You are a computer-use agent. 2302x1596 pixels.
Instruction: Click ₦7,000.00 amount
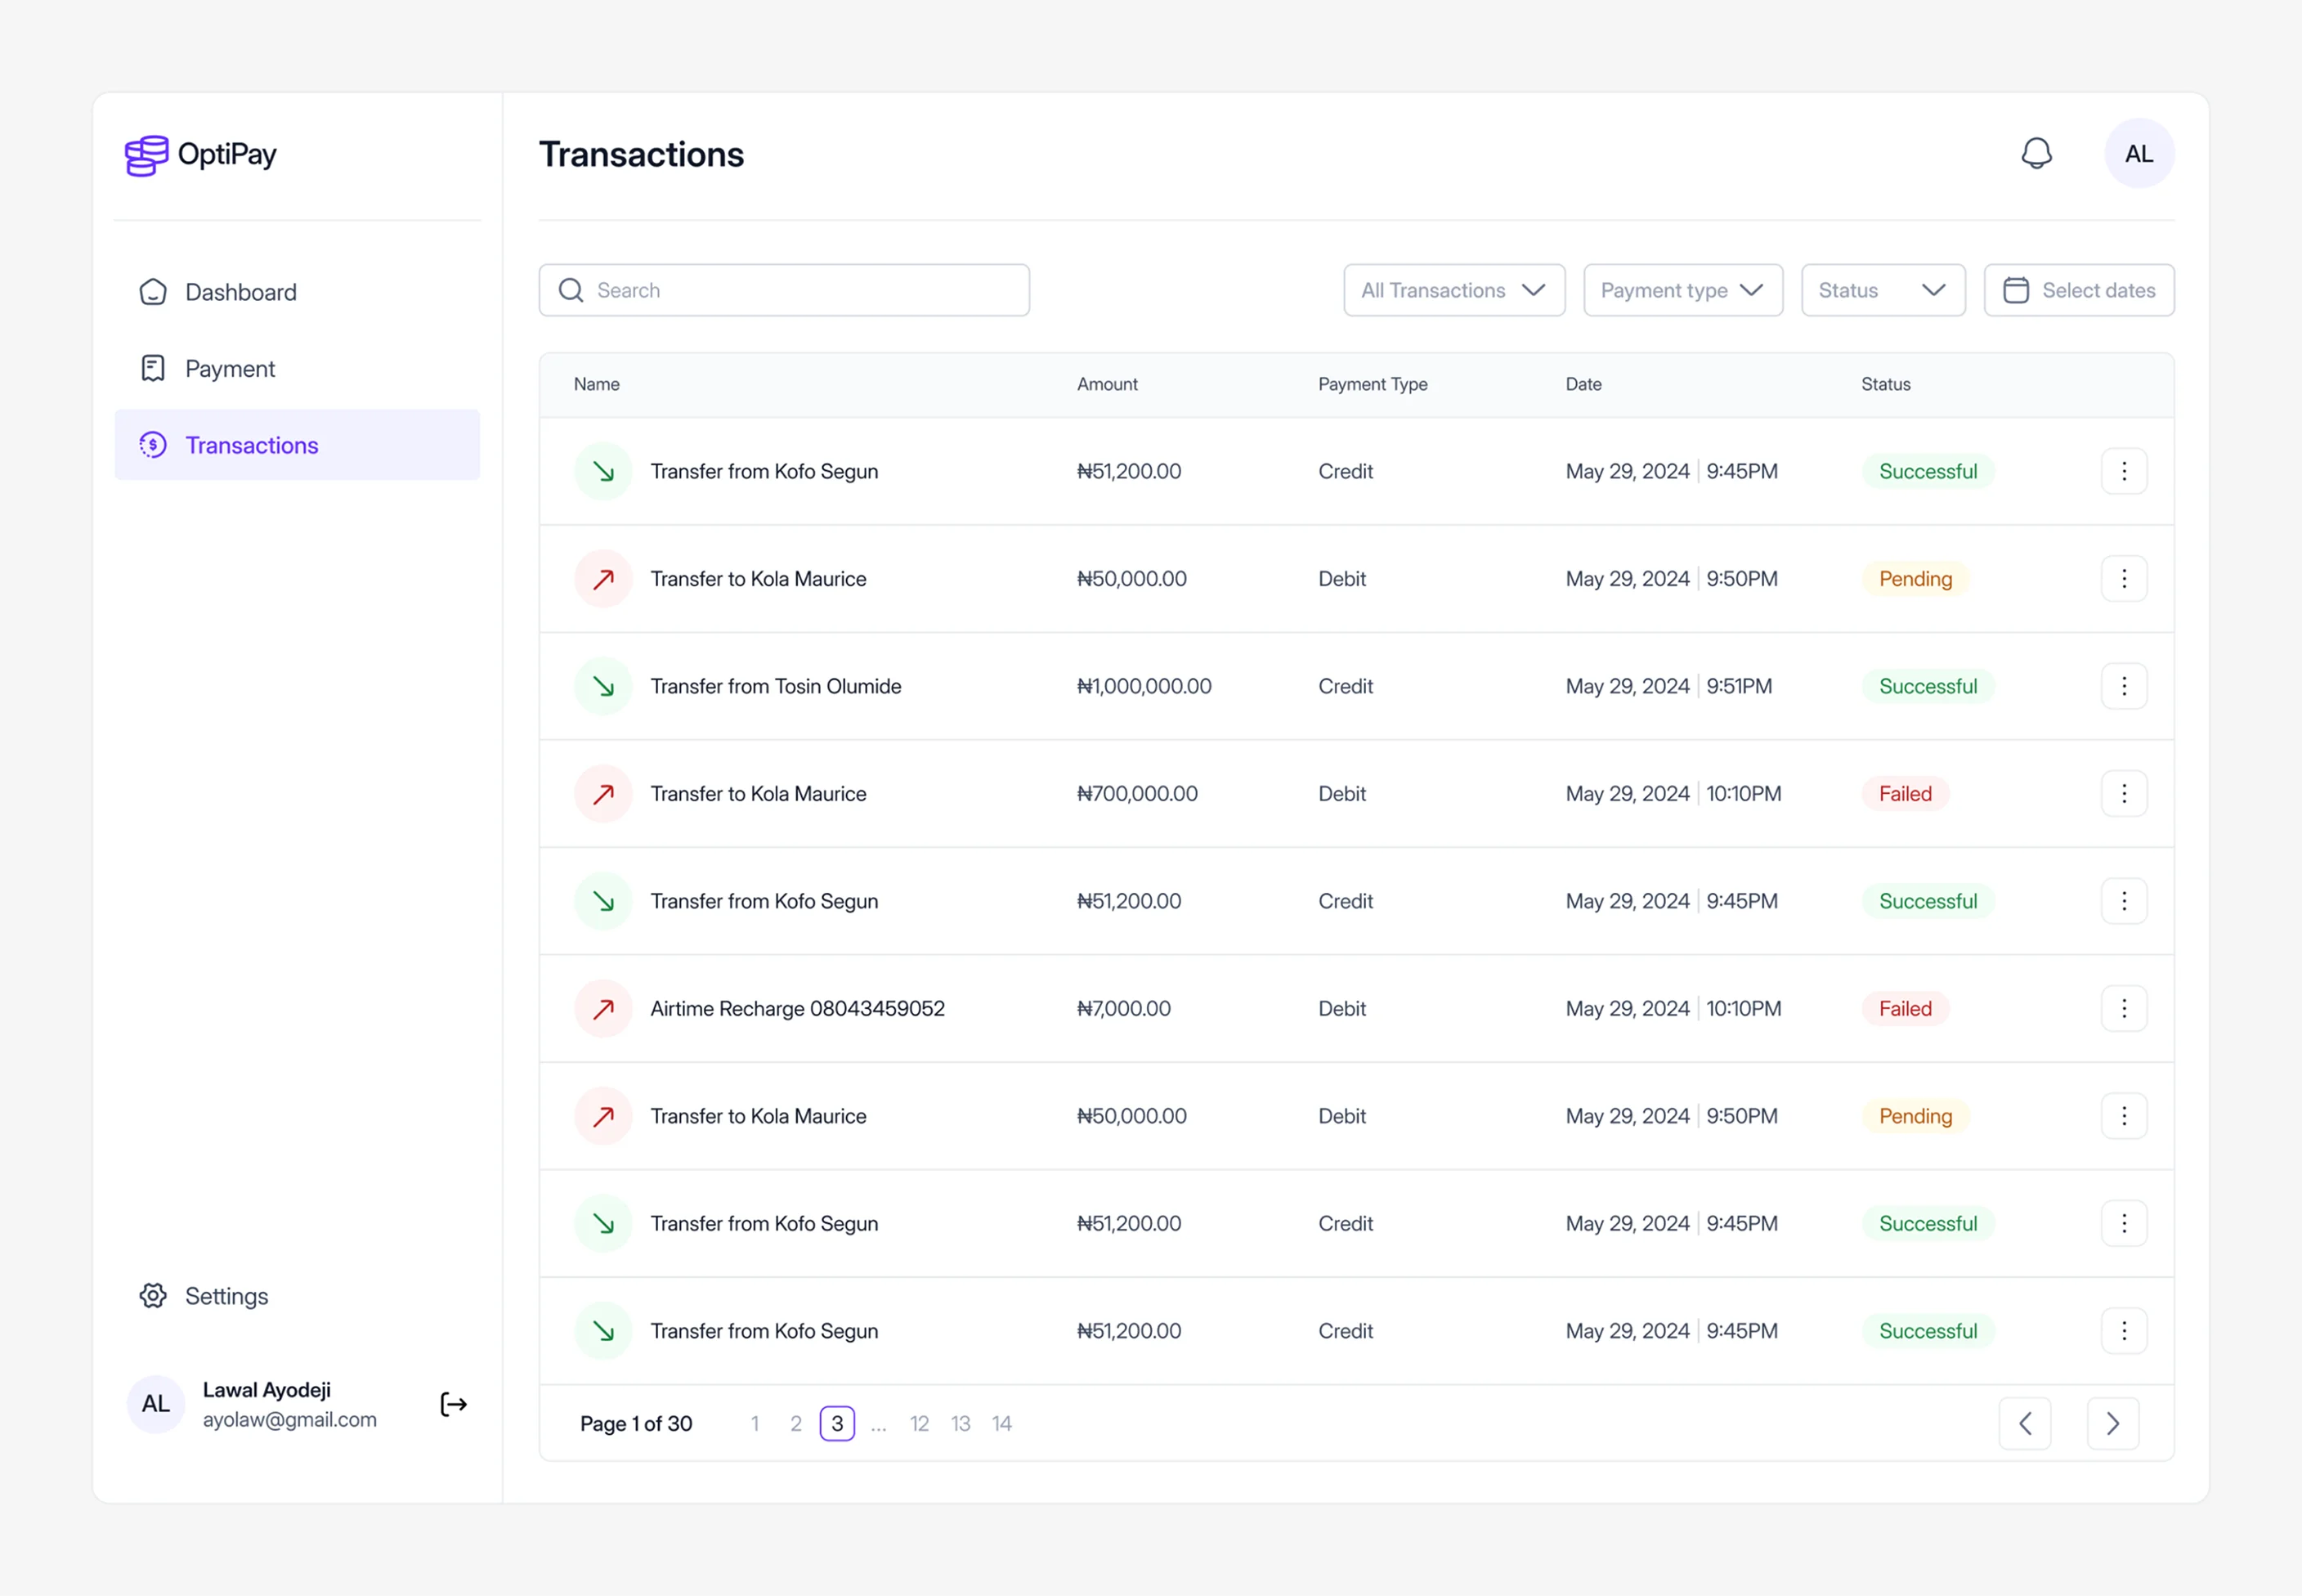tap(1123, 1009)
